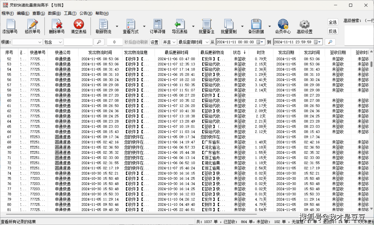This screenshot has height=225, width=374.
Task: Click the search key button after filter field
Action: (x=99, y=42)
